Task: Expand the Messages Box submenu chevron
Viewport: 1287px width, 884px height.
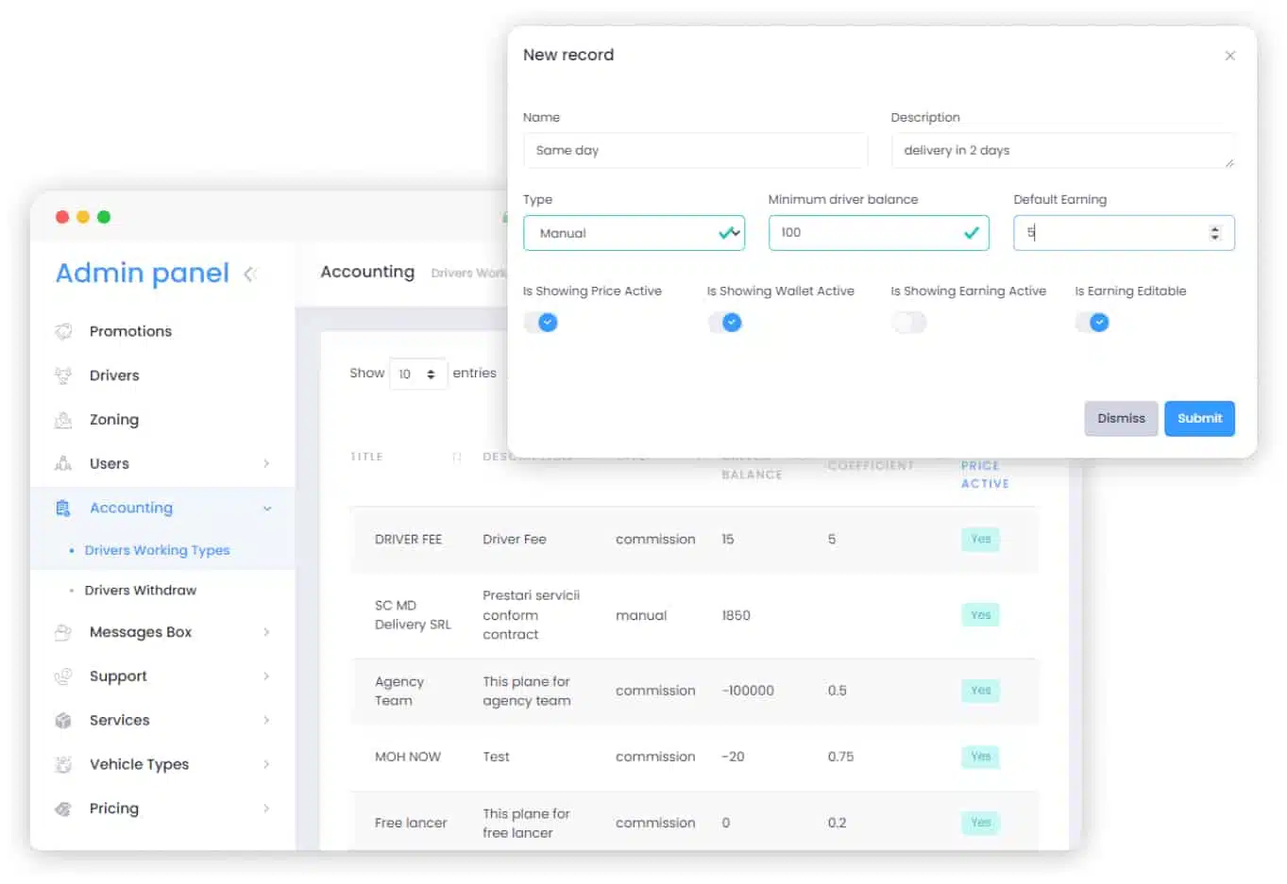Action: pyautogui.click(x=266, y=632)
